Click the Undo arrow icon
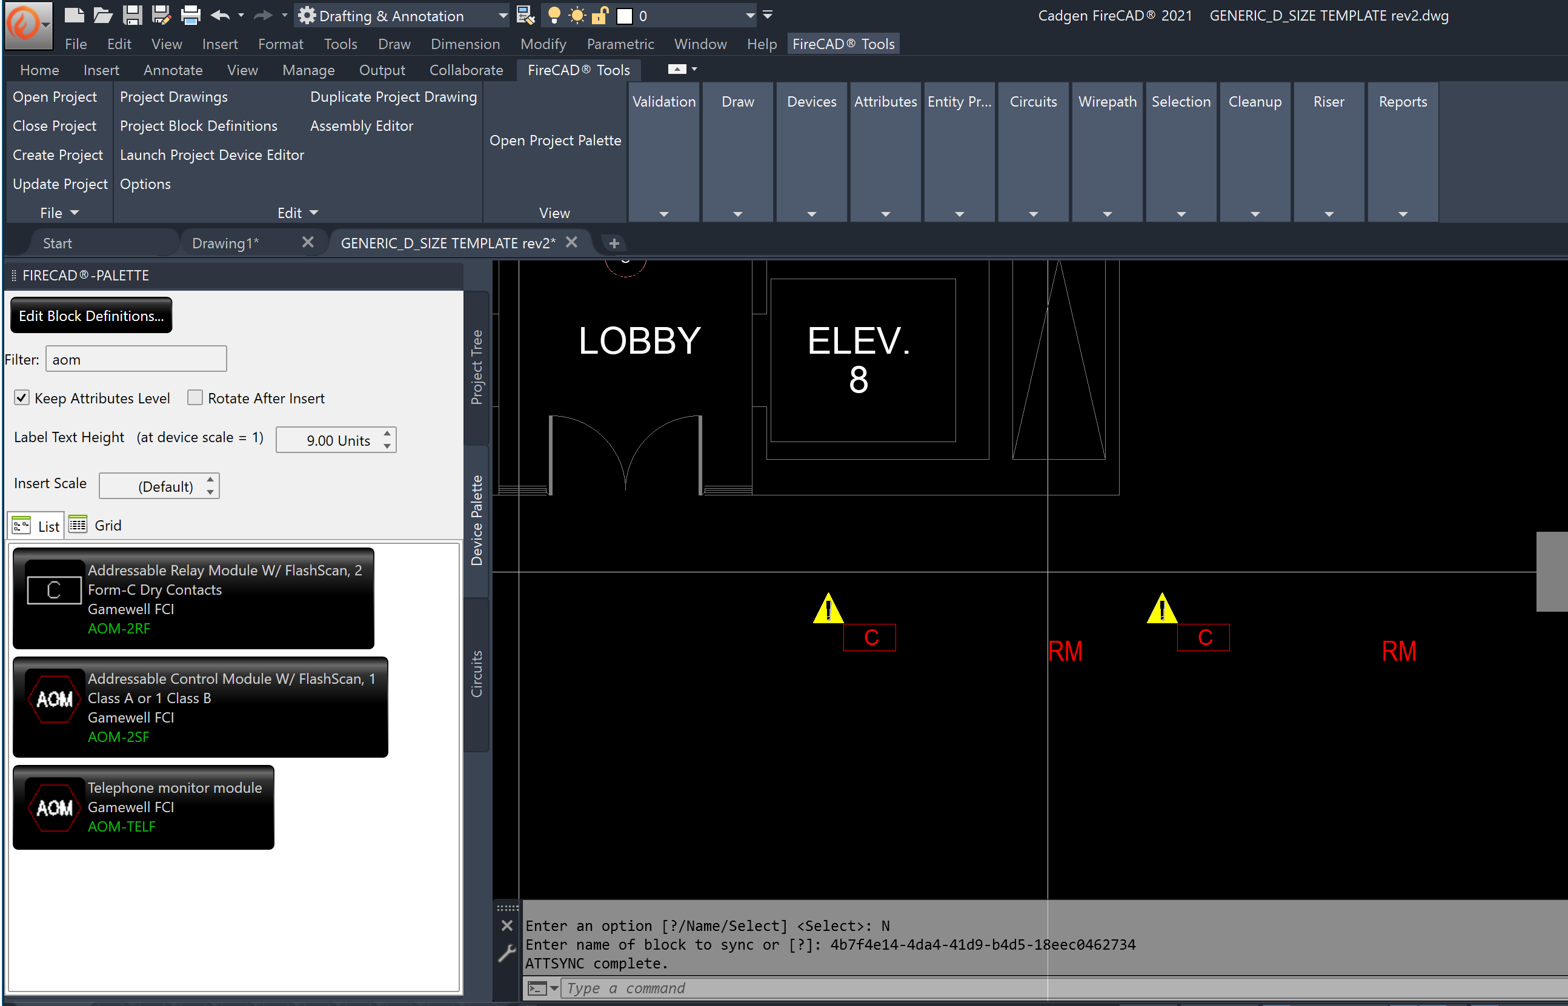1568x1006 pixels. coord(220,15)
